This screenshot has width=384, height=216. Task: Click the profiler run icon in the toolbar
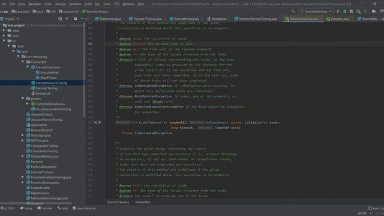pos(359,11)
